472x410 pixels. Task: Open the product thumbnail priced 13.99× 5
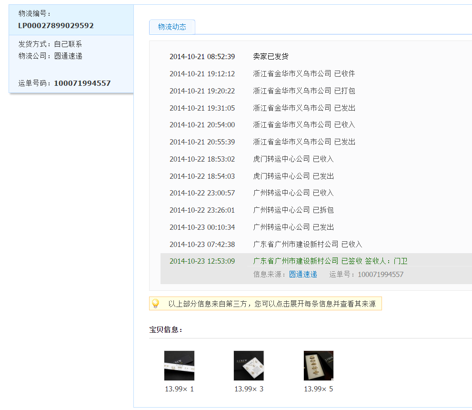(319, 365)
